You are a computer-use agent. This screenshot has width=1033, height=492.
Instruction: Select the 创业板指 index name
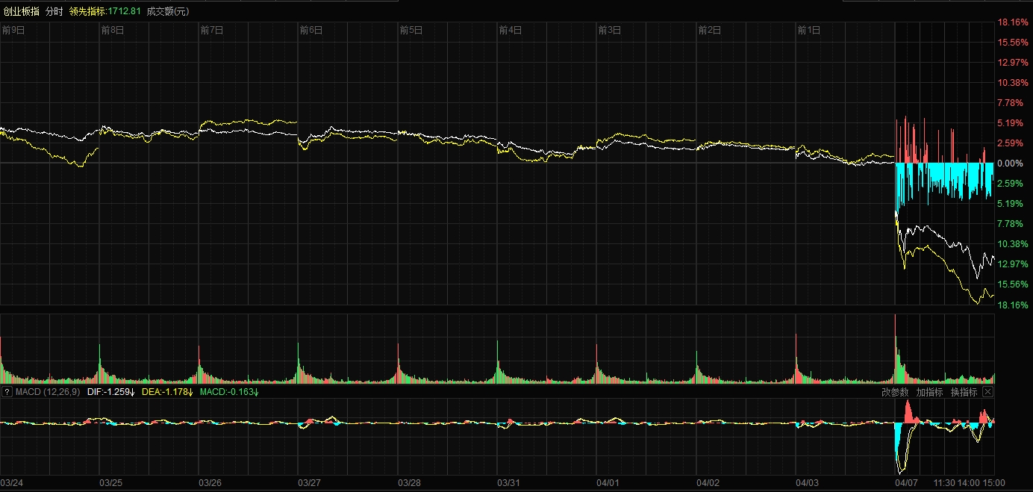click(21, 11)
